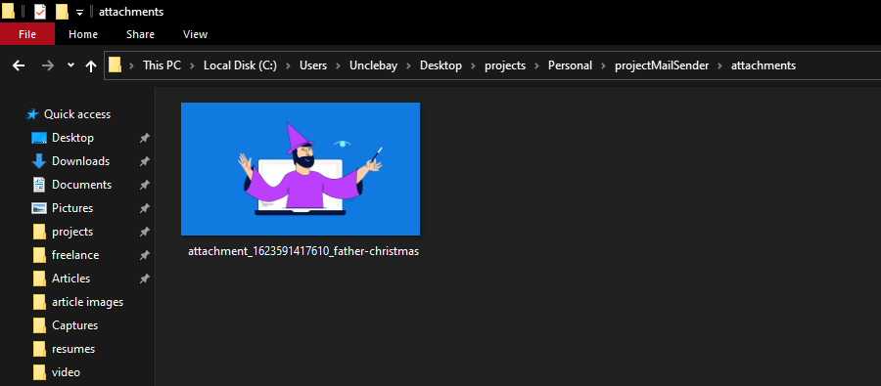Click the New folder icon in title bar
Viewport: 881px width, 386px height.
62,11
